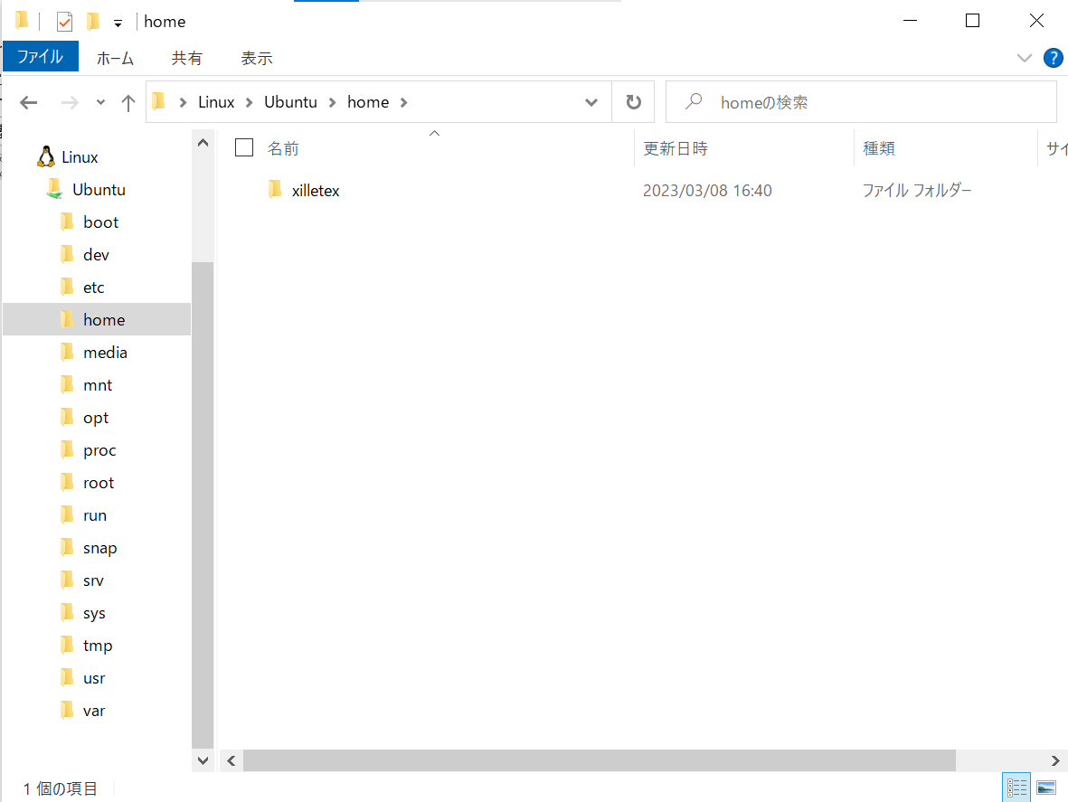
Task: Open the ホーム ribbon tab
Action: (x=115, y=58)
